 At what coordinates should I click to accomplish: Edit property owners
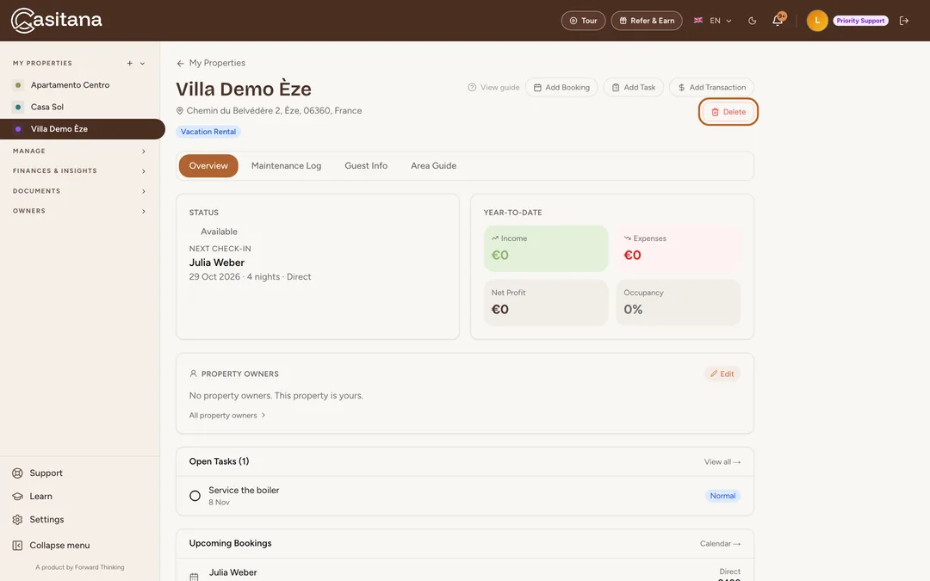[x=722, y=374]
